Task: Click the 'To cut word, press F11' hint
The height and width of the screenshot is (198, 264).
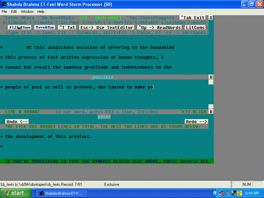Action: click(107, 112)
